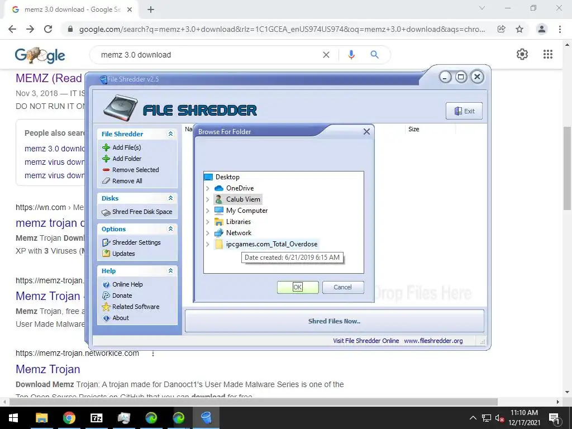Collapse the Help sidebar section
Viewport: 572px width, 429px height.
[170, 271]
